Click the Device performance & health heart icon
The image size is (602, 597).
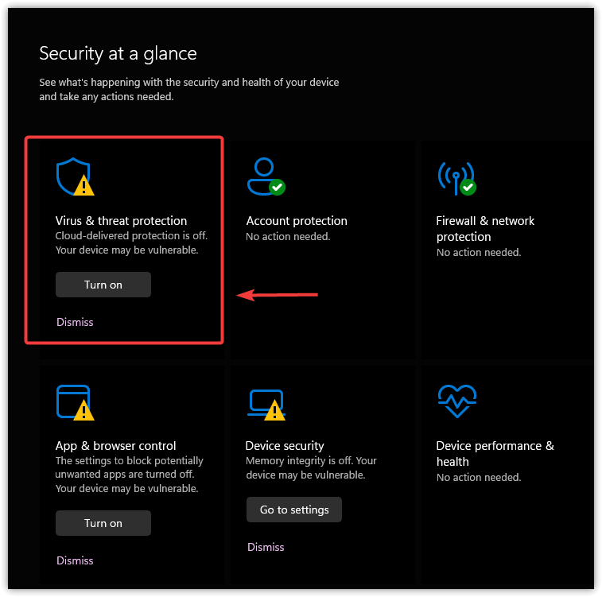pos(456,401)
